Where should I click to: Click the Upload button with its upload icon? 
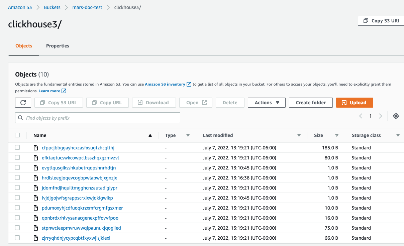[x=355, y=103]
